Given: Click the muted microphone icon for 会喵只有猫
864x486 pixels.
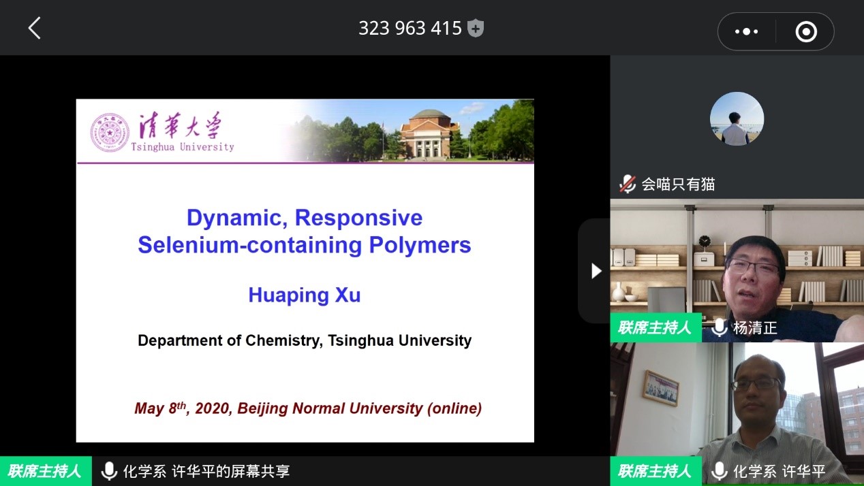Looking at the screenshot, I should pos(627,184).
